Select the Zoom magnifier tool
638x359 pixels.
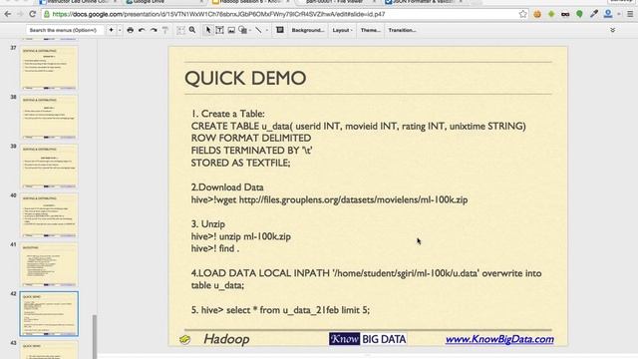(x=192, y=30)
